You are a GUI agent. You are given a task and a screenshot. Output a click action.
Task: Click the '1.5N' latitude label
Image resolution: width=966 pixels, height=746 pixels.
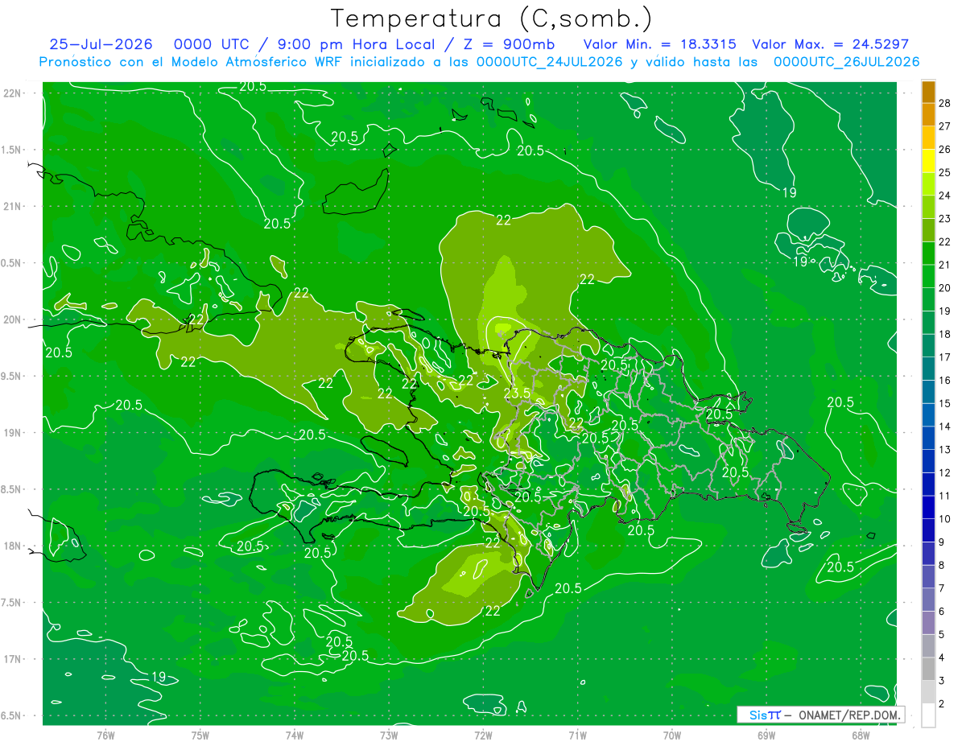pos(12,150)
